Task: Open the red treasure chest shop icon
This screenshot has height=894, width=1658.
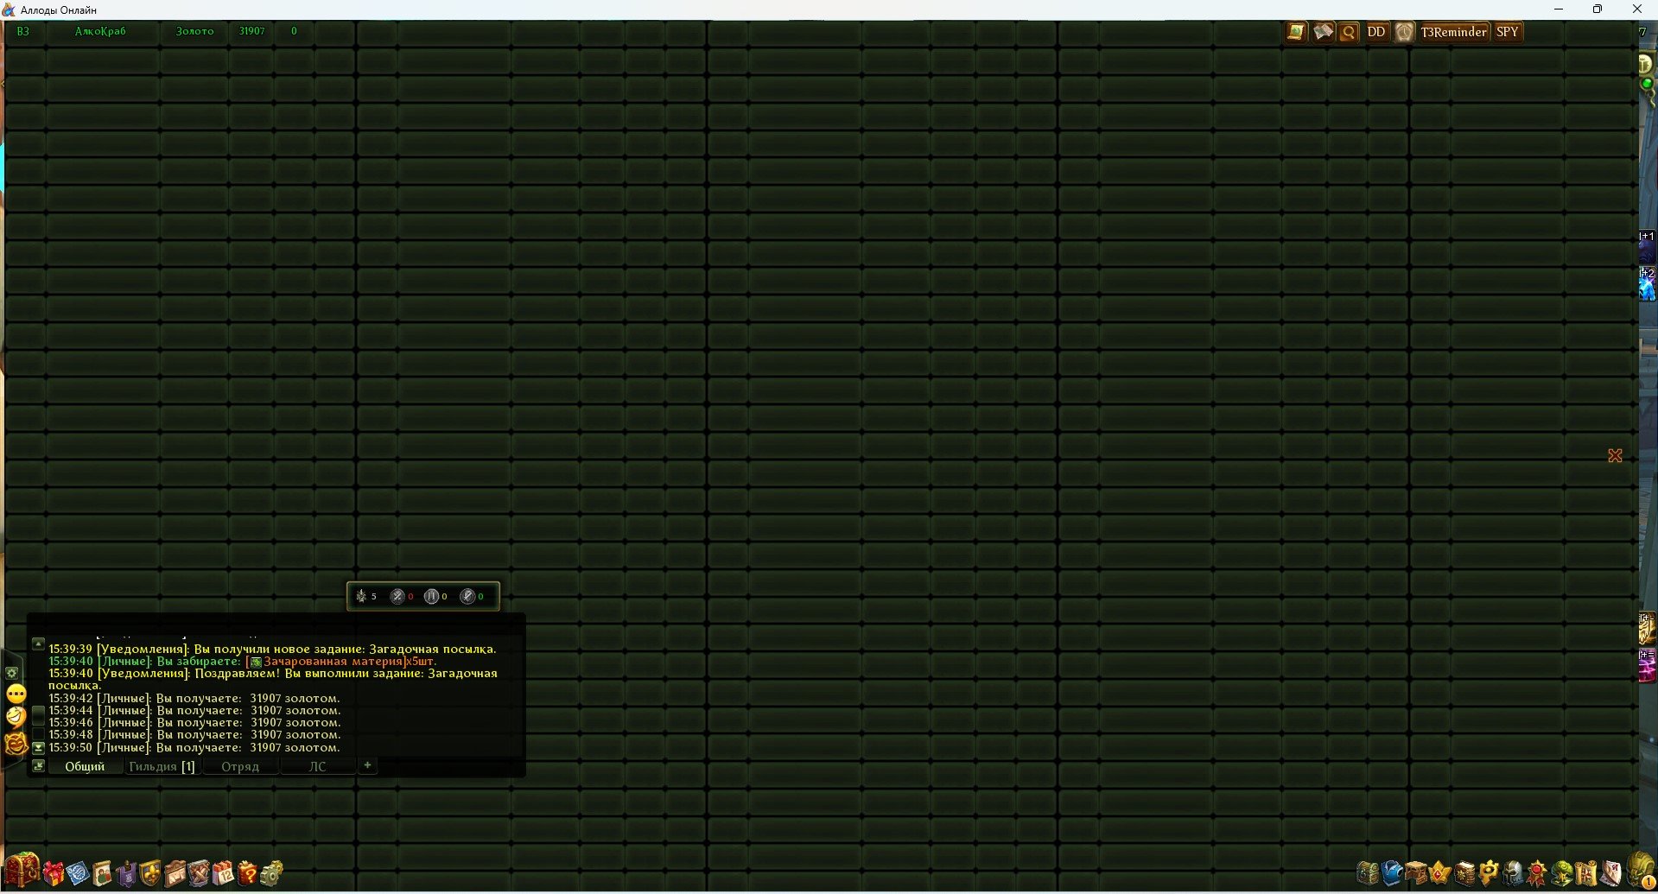Action: 22,871
